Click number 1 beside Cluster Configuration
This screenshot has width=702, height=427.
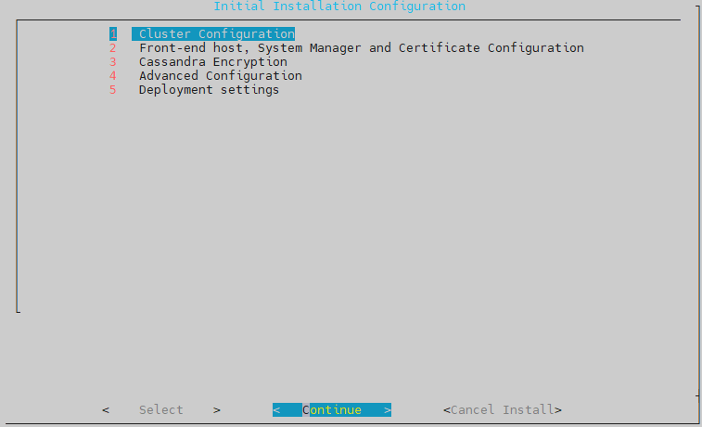click(113, 34)
